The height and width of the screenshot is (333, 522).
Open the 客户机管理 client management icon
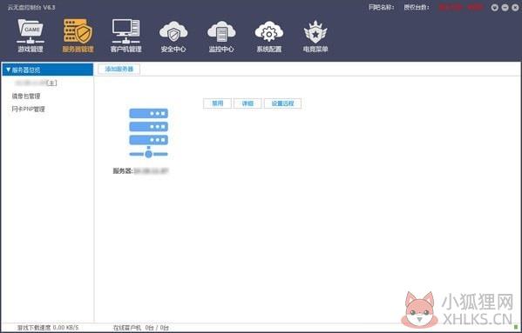tap(125, 36)
